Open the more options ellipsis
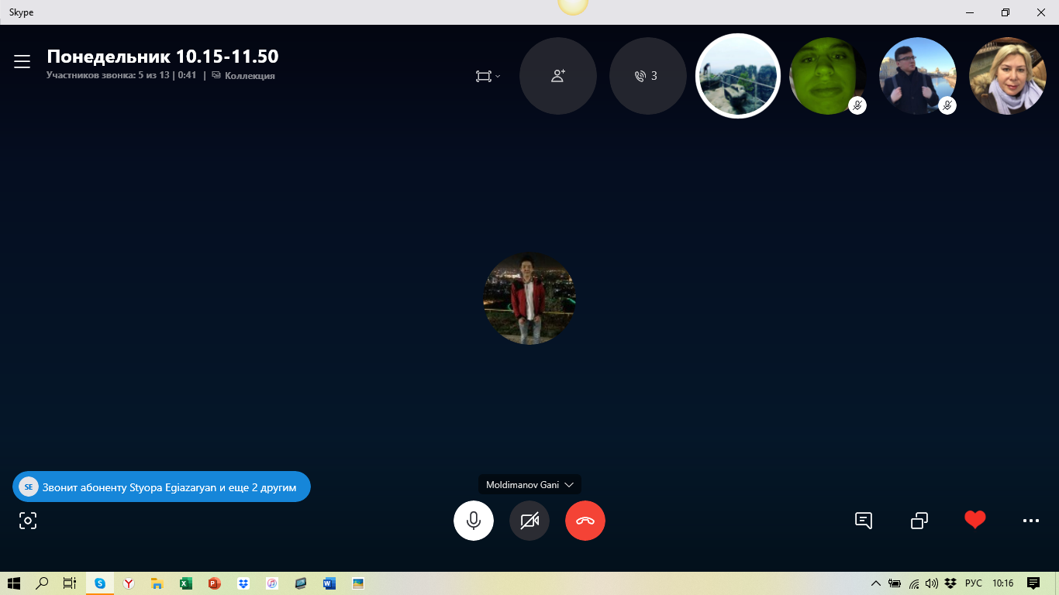1059x595 pixels. 1031,521
